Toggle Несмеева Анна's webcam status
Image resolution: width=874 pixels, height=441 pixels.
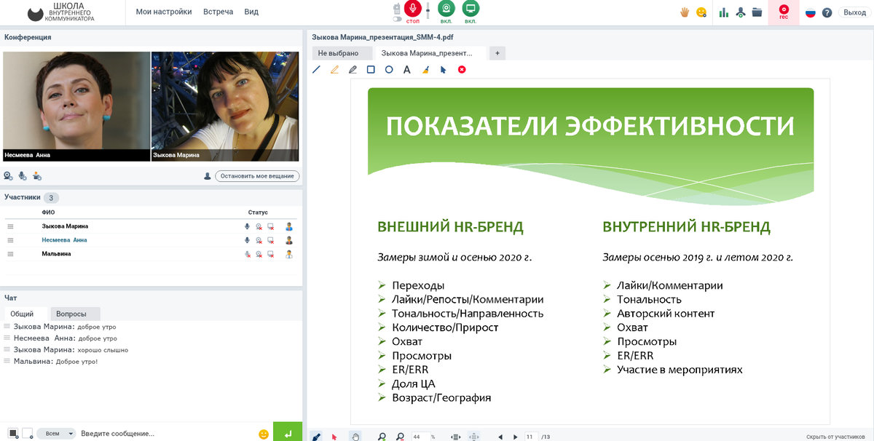[259, 240]
